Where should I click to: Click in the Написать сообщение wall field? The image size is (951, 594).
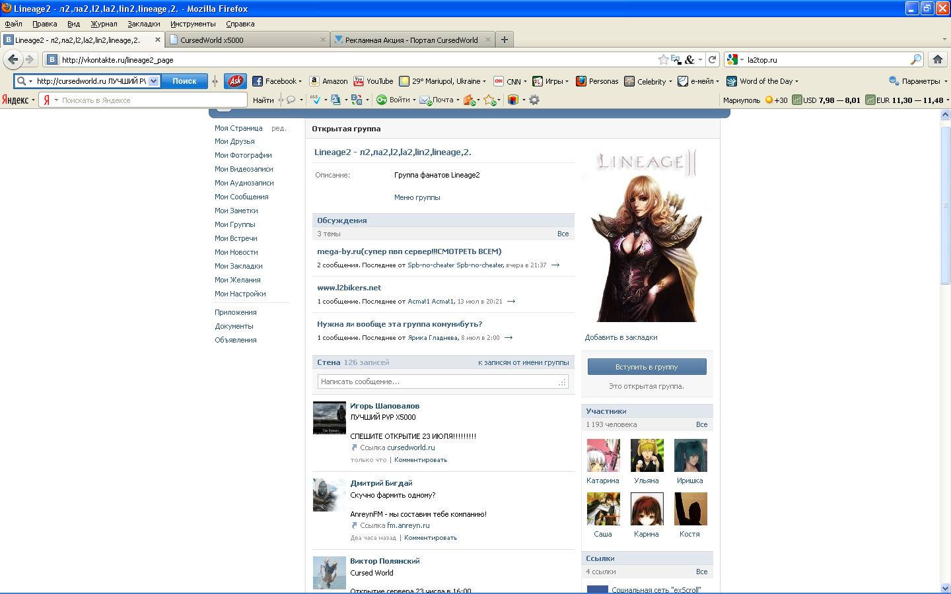[x=442, y=381]
